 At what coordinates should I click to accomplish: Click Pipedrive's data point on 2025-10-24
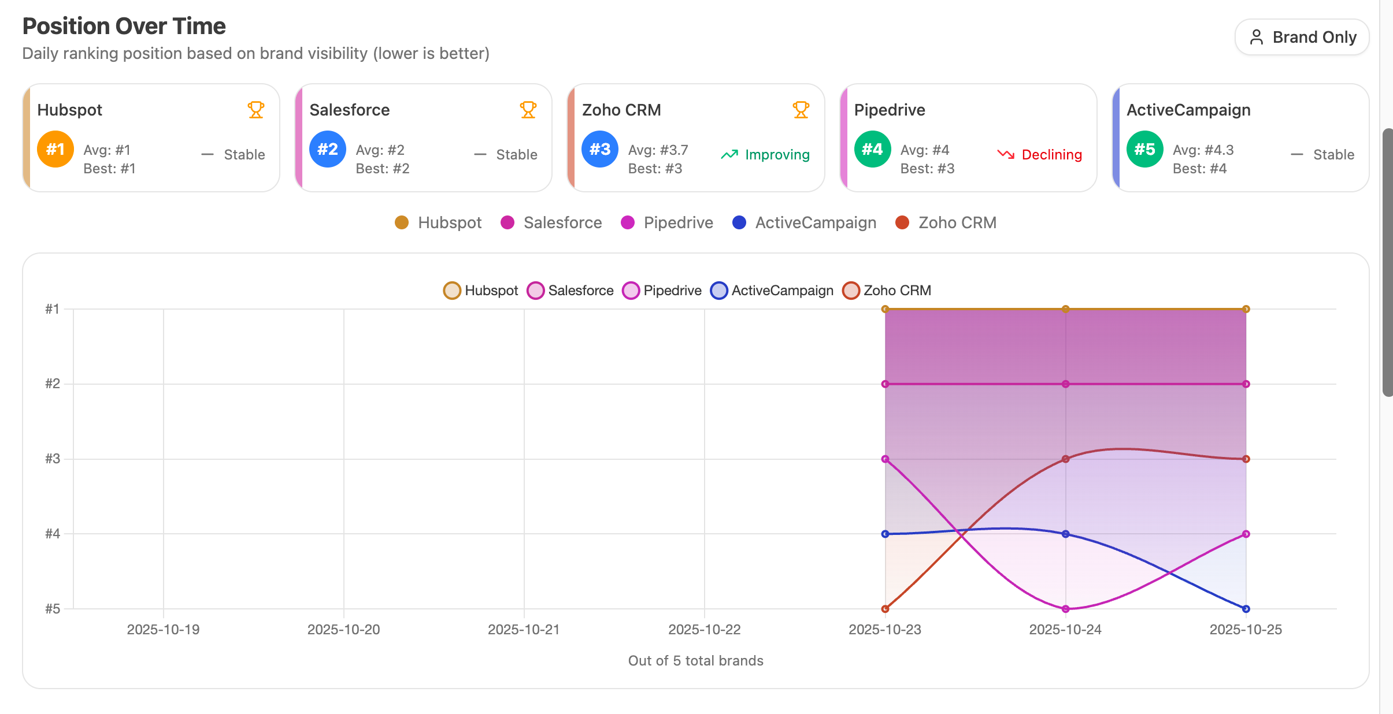click(1065, 608)
